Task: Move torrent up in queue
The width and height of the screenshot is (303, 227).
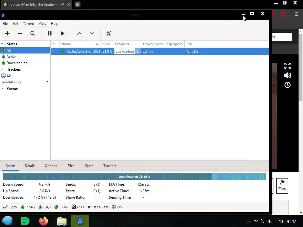Action: 79,33
